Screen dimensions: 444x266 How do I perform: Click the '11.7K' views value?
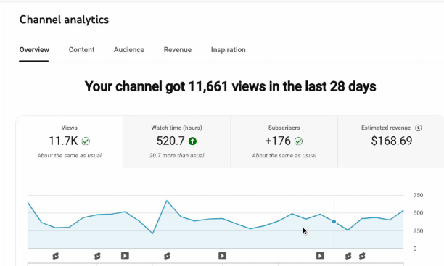pyautogui.click(x=63, y=141)
